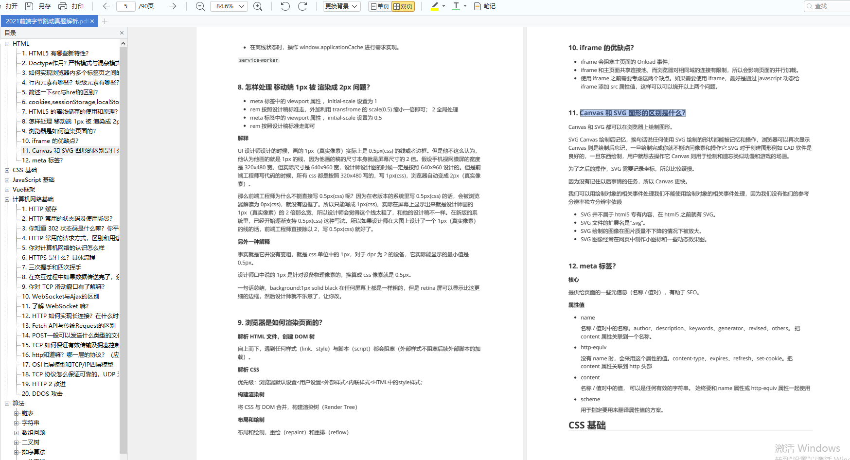
Task: Zoom in with the plus magnifier
Action: pyautogui.click(x=258, y=6)
